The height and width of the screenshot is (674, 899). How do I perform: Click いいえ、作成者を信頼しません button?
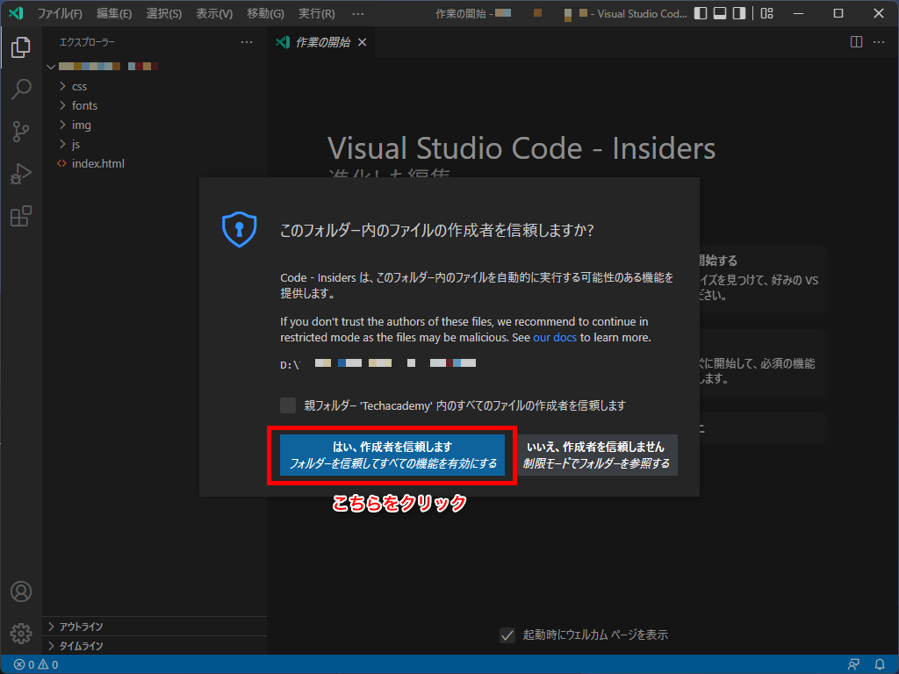point(596,455)
